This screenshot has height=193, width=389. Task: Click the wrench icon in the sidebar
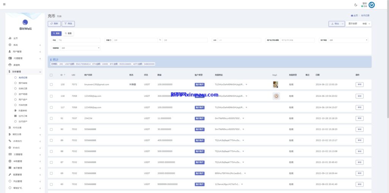10,174
